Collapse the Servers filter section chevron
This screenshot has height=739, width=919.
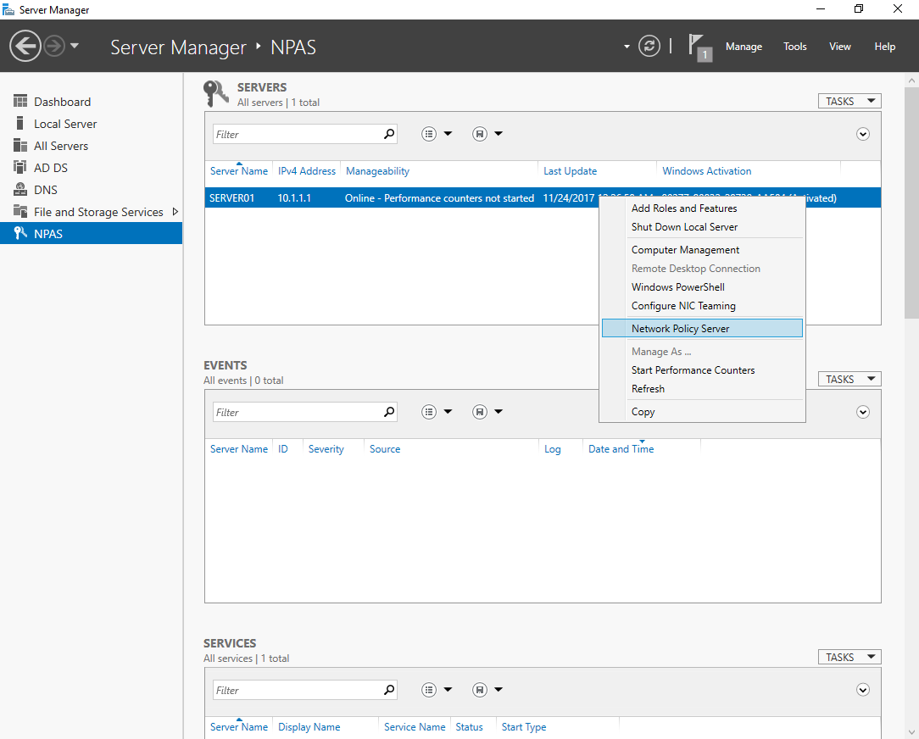coord(863,134)
